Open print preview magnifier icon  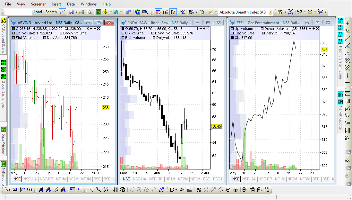[89, 12]
